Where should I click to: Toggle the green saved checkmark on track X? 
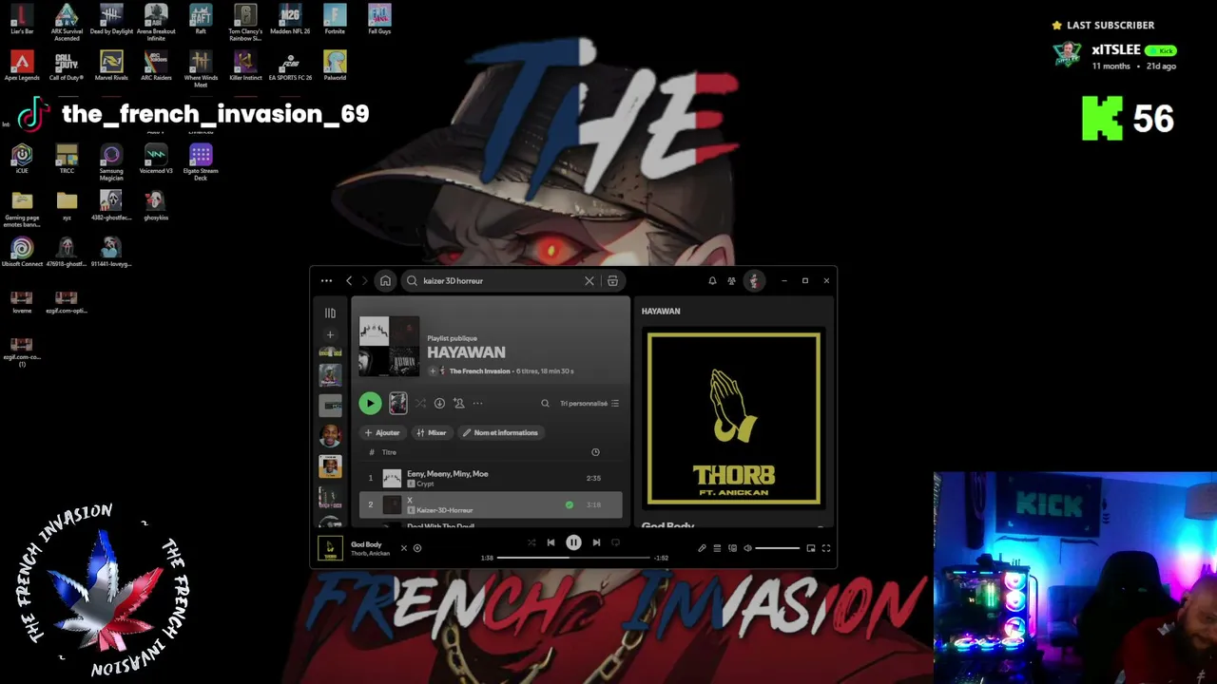[x=570, y=504]
